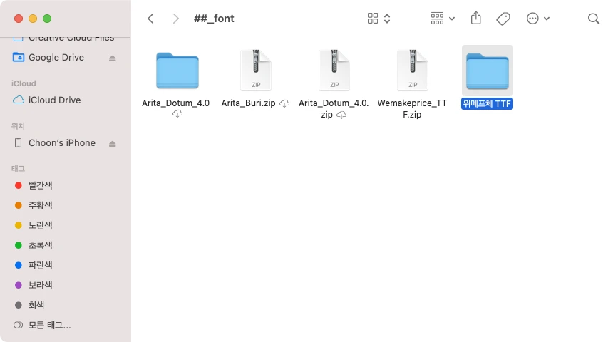Go forward with the right chevron

[175, 19]
